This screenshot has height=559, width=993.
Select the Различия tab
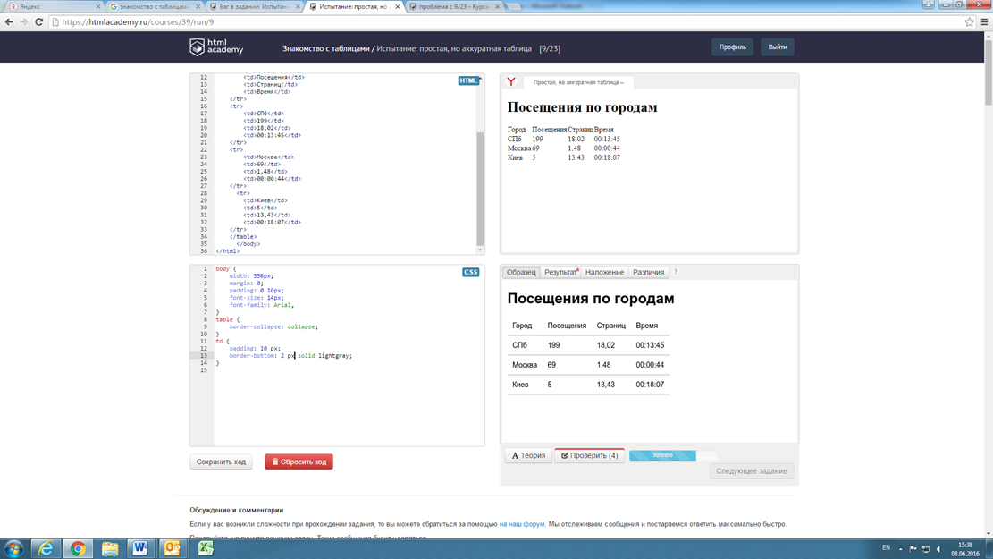pos(649,272)
